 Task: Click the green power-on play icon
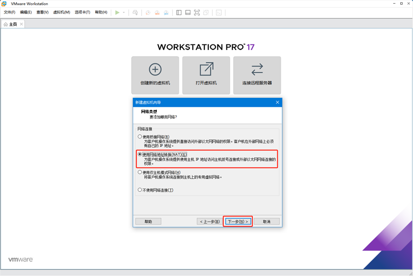click(x=117, y=12)
